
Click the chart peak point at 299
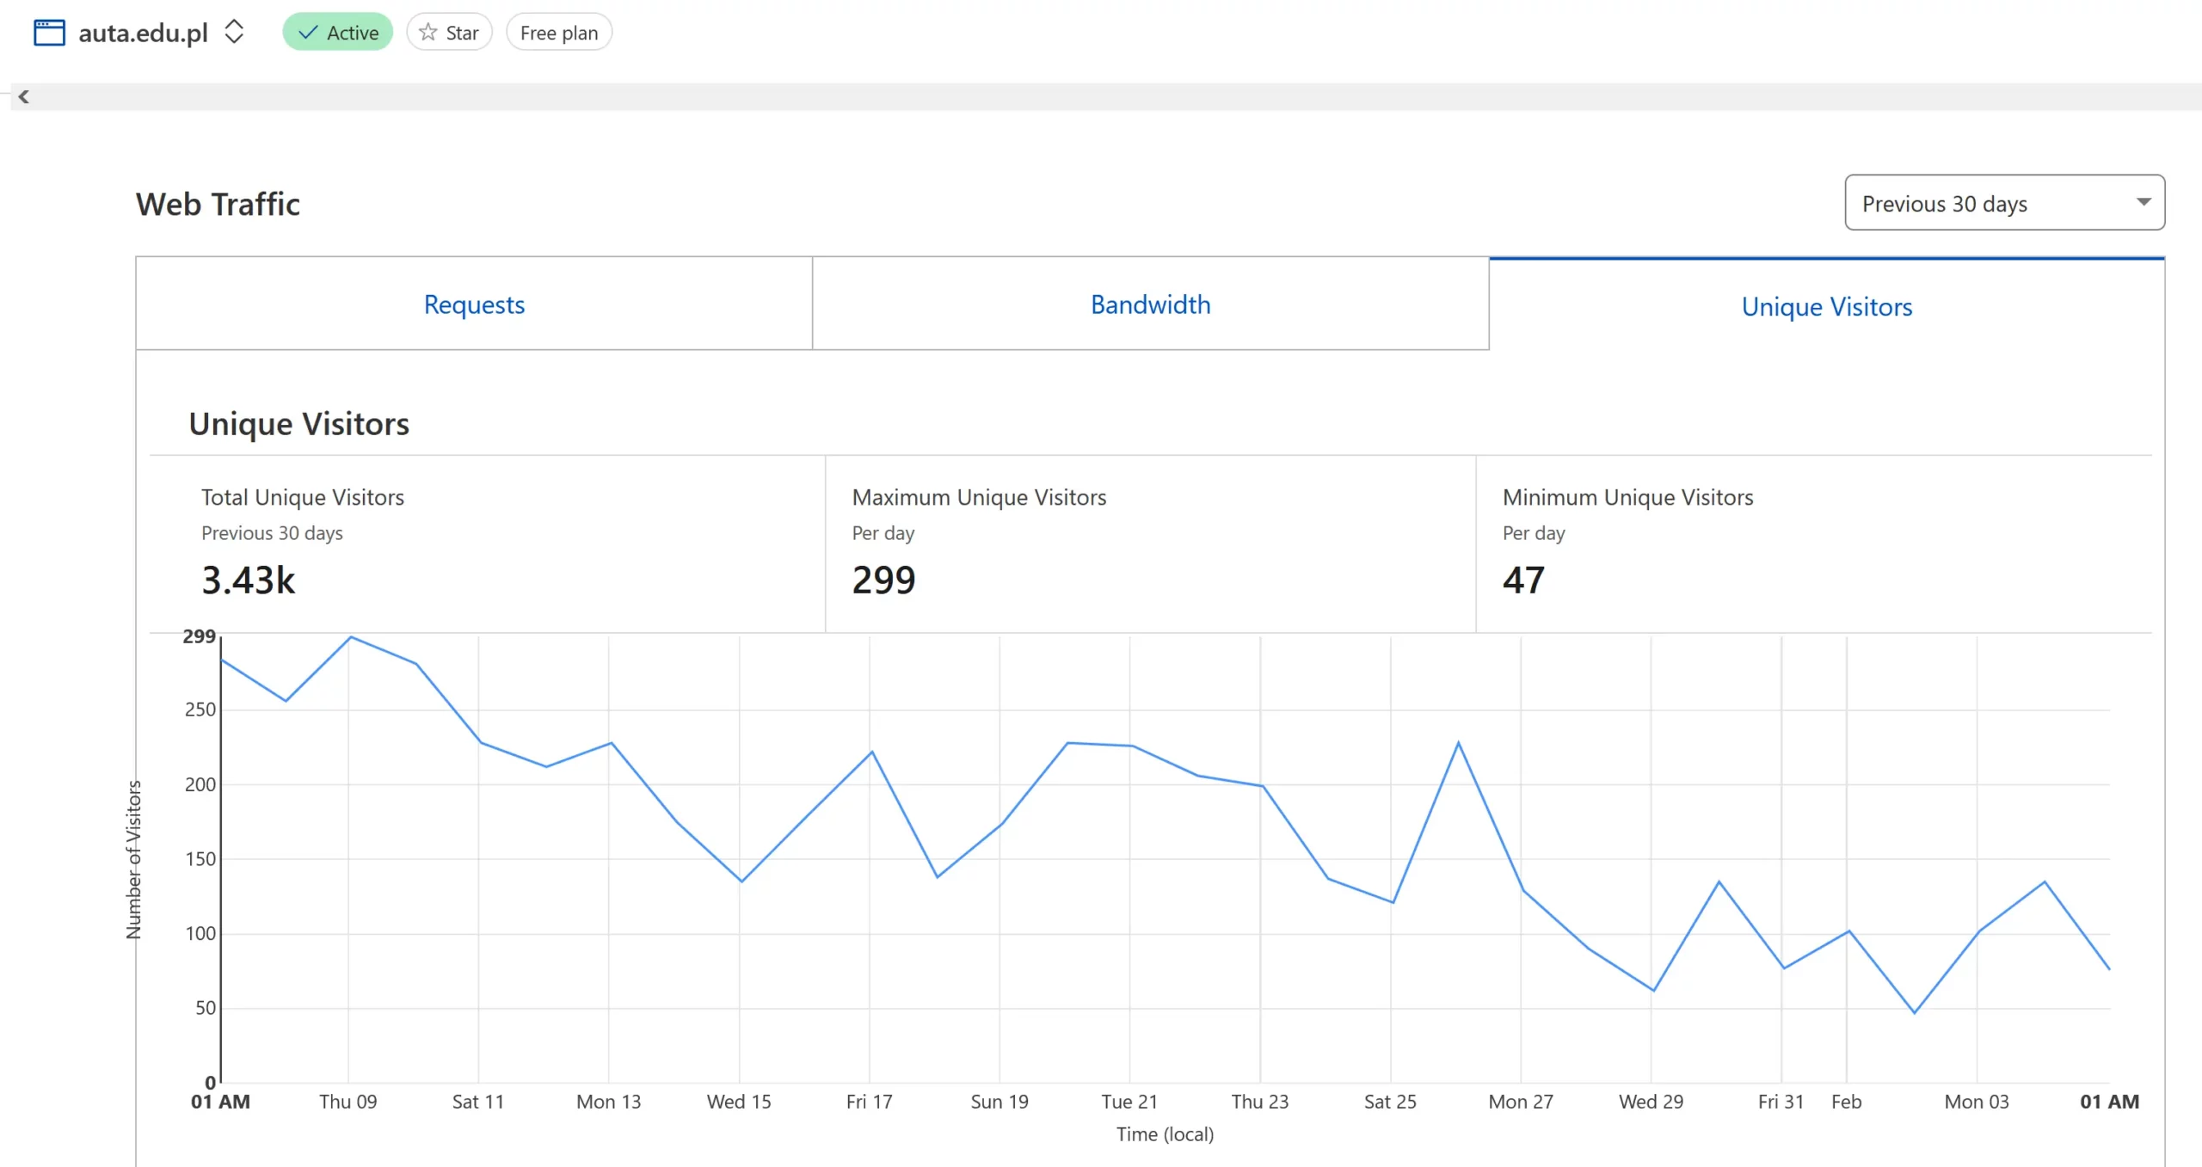351,637
